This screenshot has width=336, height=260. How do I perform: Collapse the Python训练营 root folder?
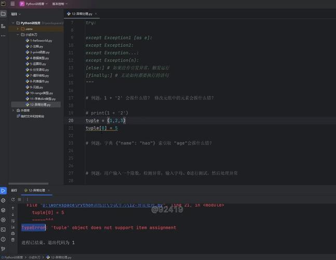point(14,23)
